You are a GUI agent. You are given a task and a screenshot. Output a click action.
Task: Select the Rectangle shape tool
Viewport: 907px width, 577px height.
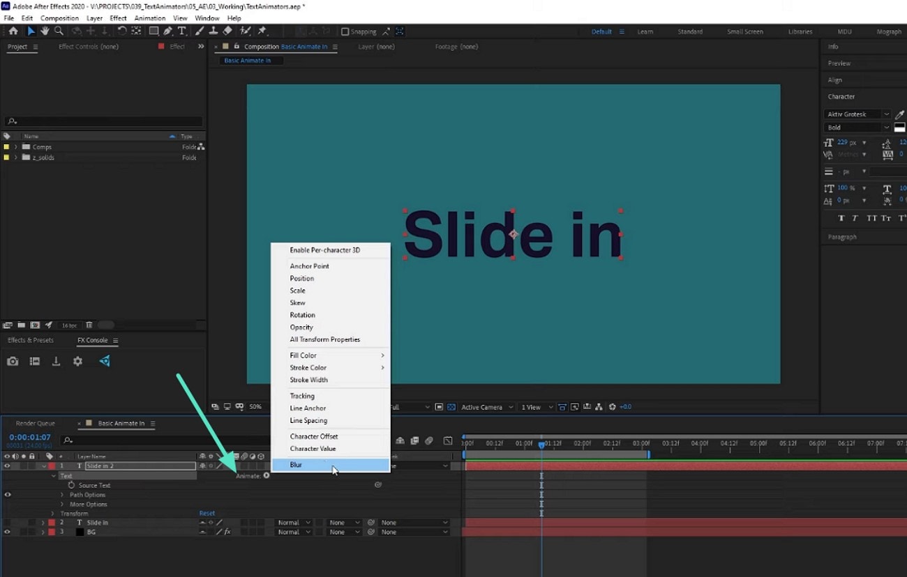coord(153,31)
